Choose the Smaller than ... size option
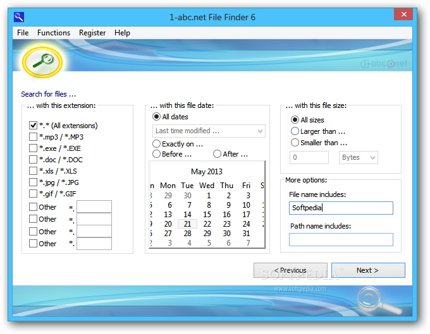Screen dimensions: 430x334 [295, 142]
